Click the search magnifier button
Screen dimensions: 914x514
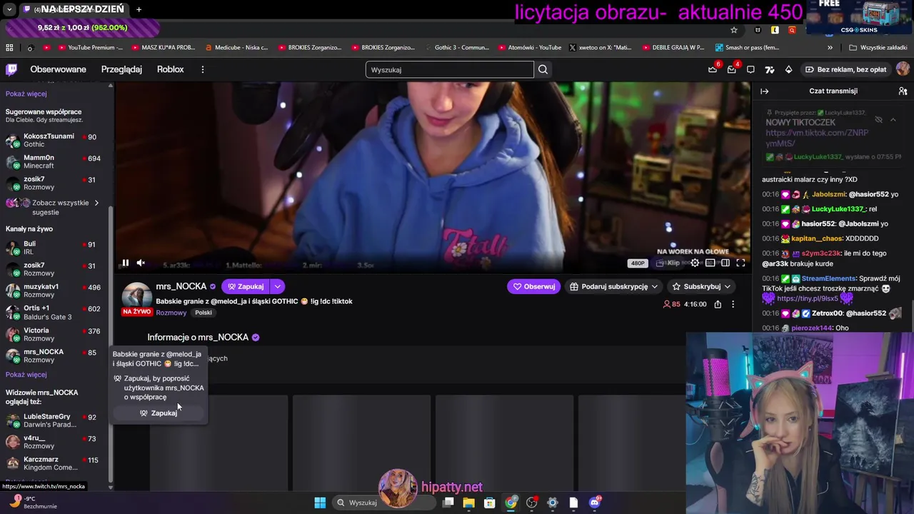coord(543,69)
